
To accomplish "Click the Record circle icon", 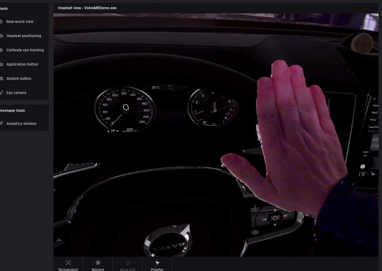I will pyautogui.click(x=98, y=263).
